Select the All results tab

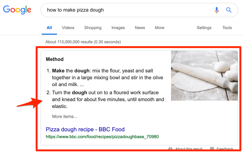click(49, 28)
